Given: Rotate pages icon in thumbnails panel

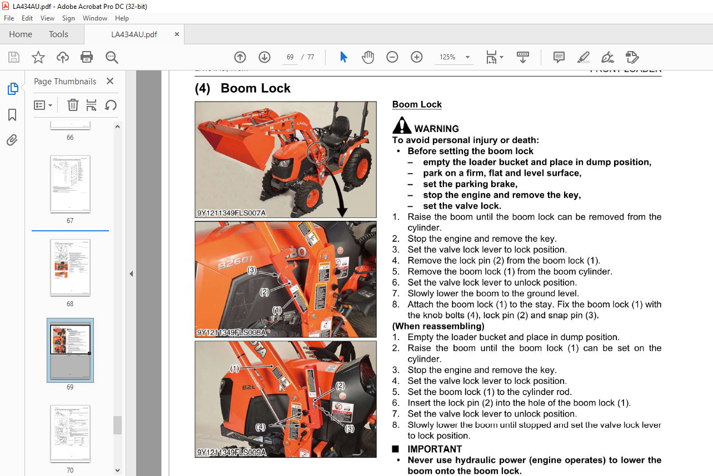Looking at the screenshot, I should point(111,105).
